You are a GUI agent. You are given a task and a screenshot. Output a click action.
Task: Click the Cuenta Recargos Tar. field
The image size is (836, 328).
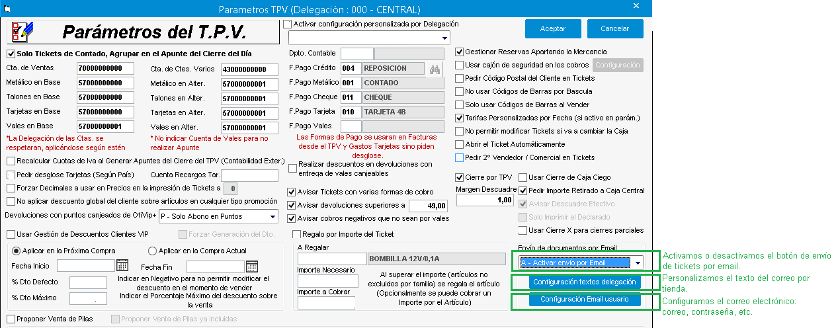250,175
